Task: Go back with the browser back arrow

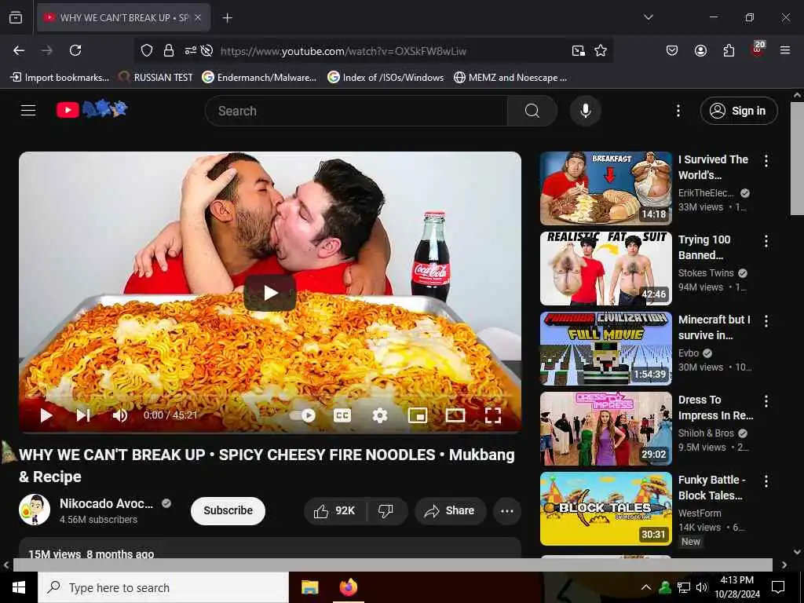Action: tap(19, 50)
